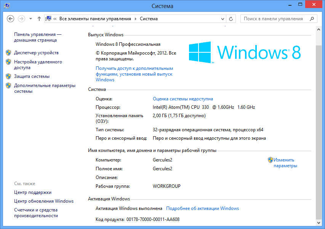Click the 'Выпуск Windows' section heading
This screenshot has height=229, width=325.
coord(106,35)
